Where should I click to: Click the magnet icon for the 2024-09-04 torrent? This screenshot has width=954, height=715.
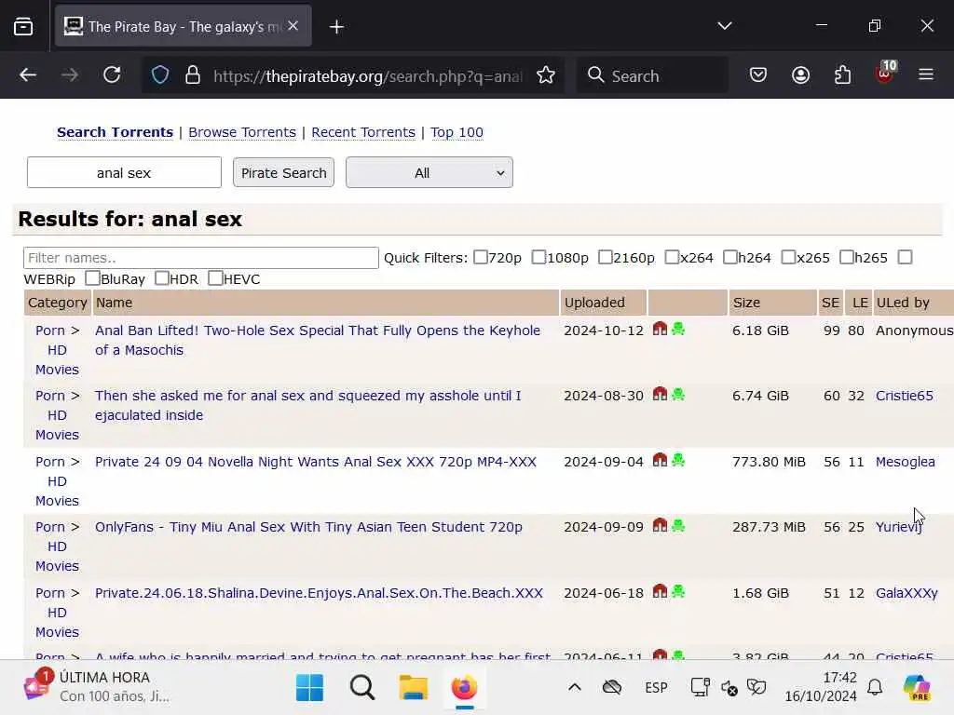[661, 460]
